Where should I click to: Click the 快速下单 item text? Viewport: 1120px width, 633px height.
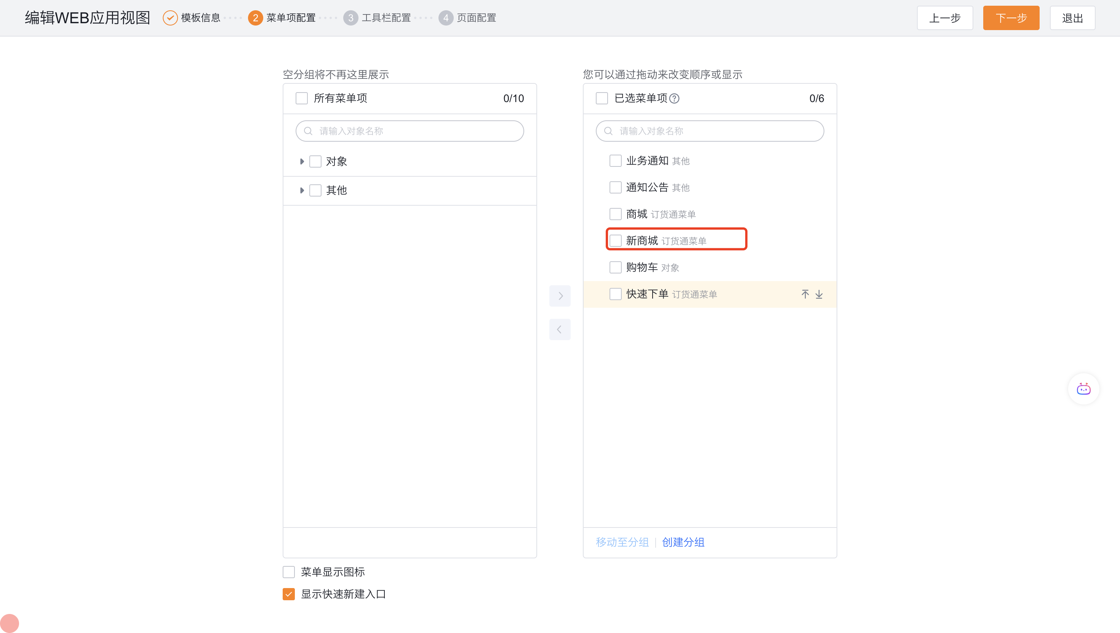647,294
